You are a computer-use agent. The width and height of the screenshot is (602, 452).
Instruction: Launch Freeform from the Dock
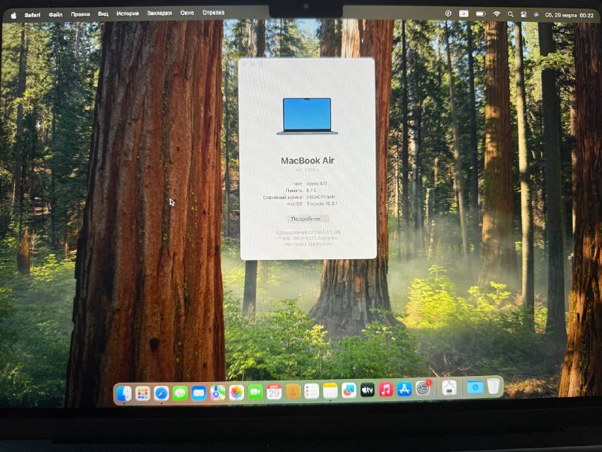pyautogui.click(x=348, y=391)
